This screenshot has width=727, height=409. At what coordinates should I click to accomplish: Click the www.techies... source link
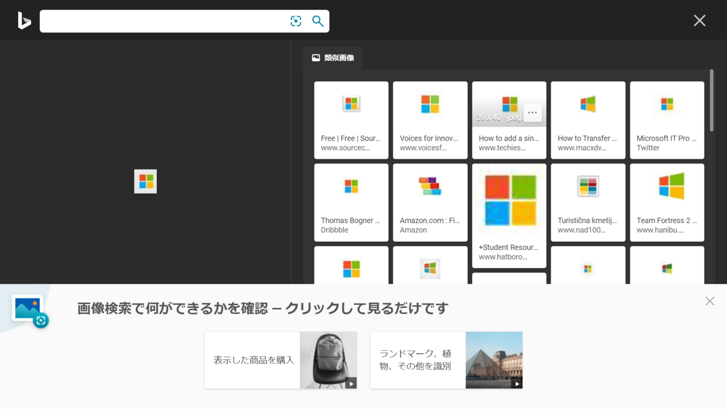(x=502, y=148)
